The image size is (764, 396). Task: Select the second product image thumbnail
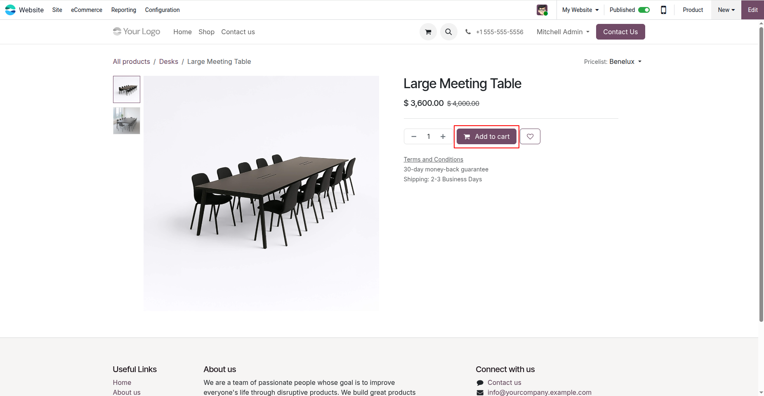[x=126, y=120]
